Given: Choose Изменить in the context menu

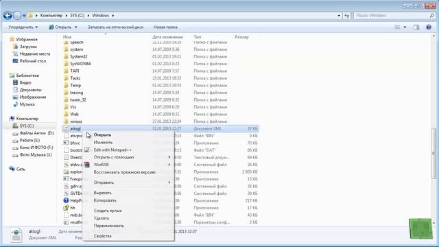Looking at the screenshot, I should (x=128, y=143).
